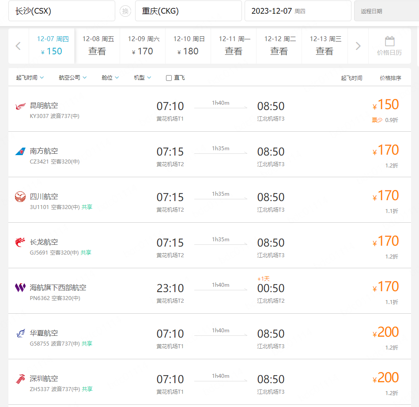Screen dimensions: 419x407
Task: Click the 四川航空 airline logo
Action: click(20, 197)
